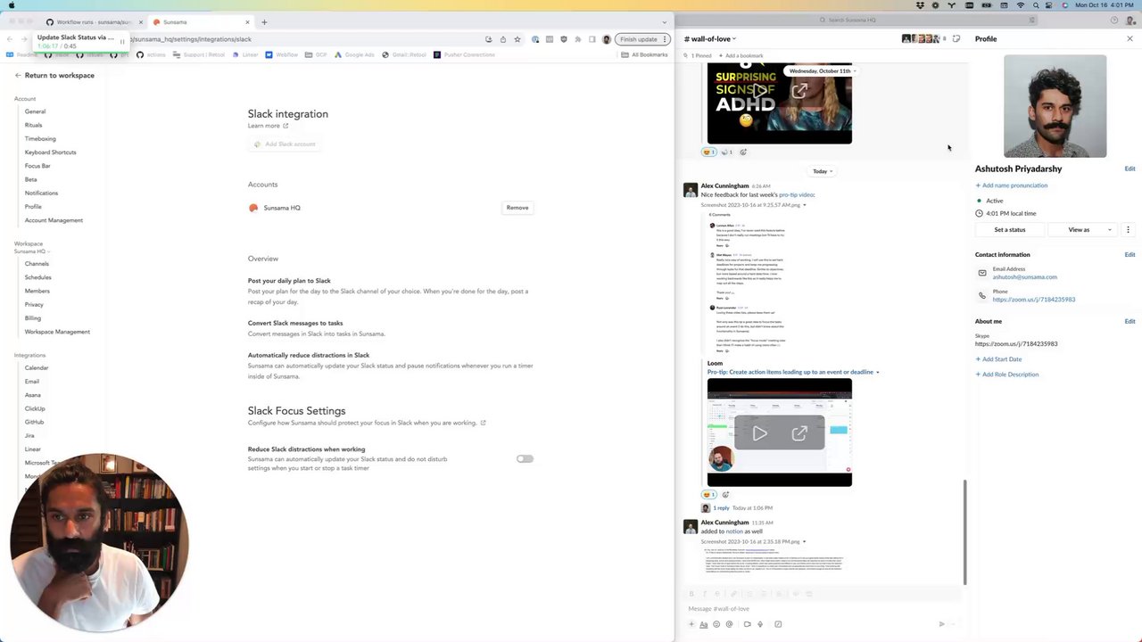Open the Today date divider dropdown
The width and height of the screenshot is (1142, 642).
click(822, 171)
